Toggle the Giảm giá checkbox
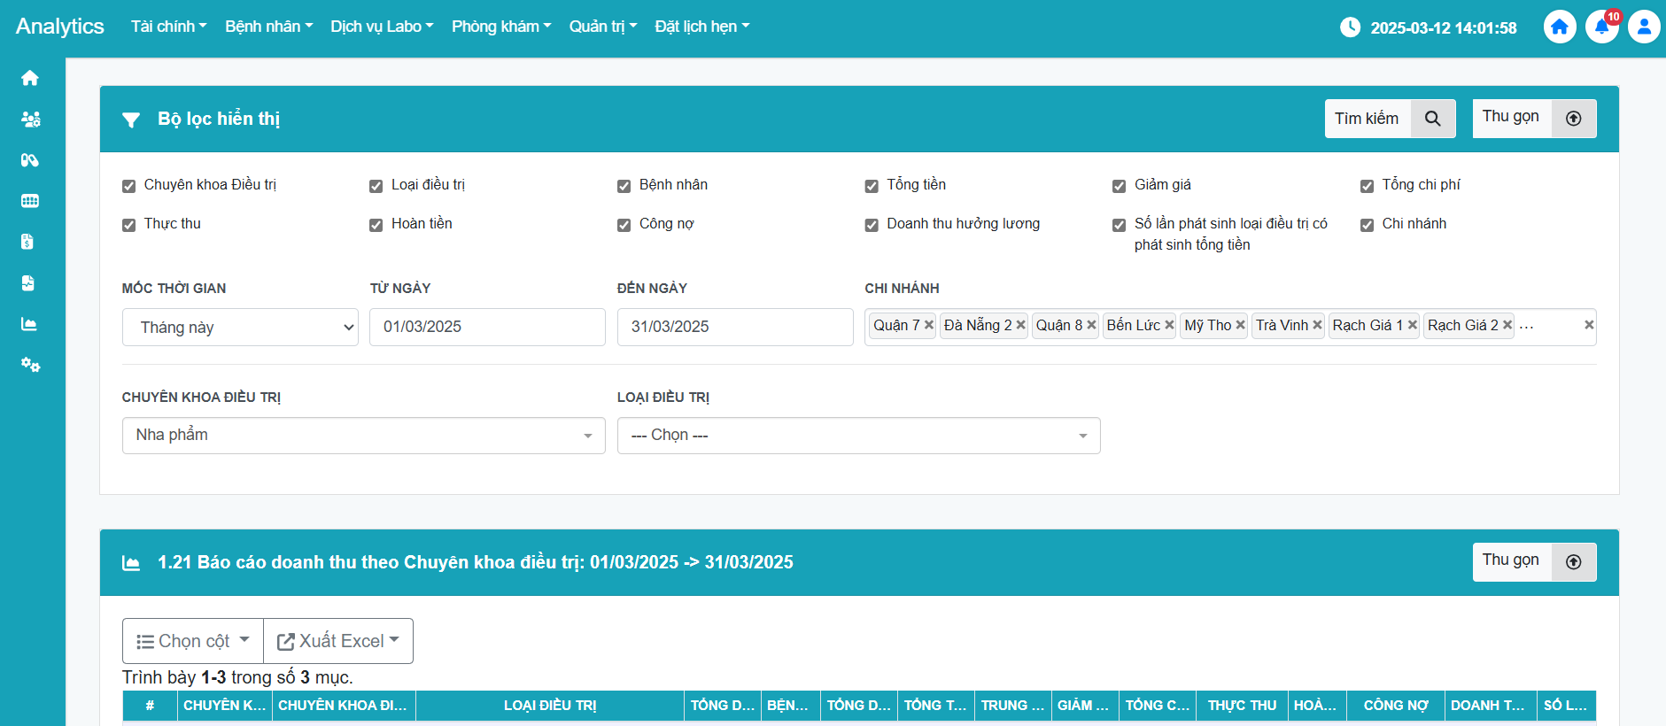Viewport: 1666px width, 726px height. 1120,186
